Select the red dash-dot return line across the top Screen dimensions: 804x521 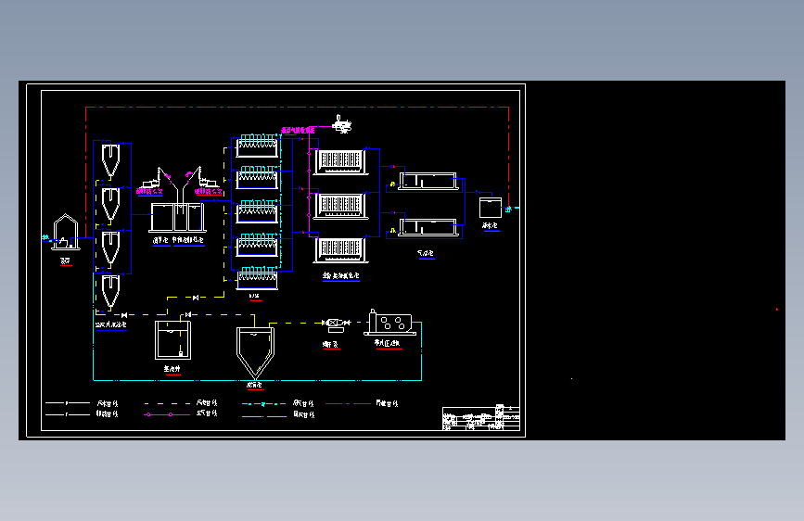coord(298,108)
